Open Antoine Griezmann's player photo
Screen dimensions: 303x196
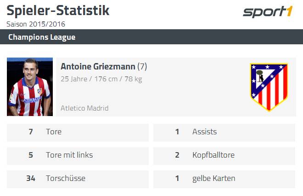[x=30, y=87]
